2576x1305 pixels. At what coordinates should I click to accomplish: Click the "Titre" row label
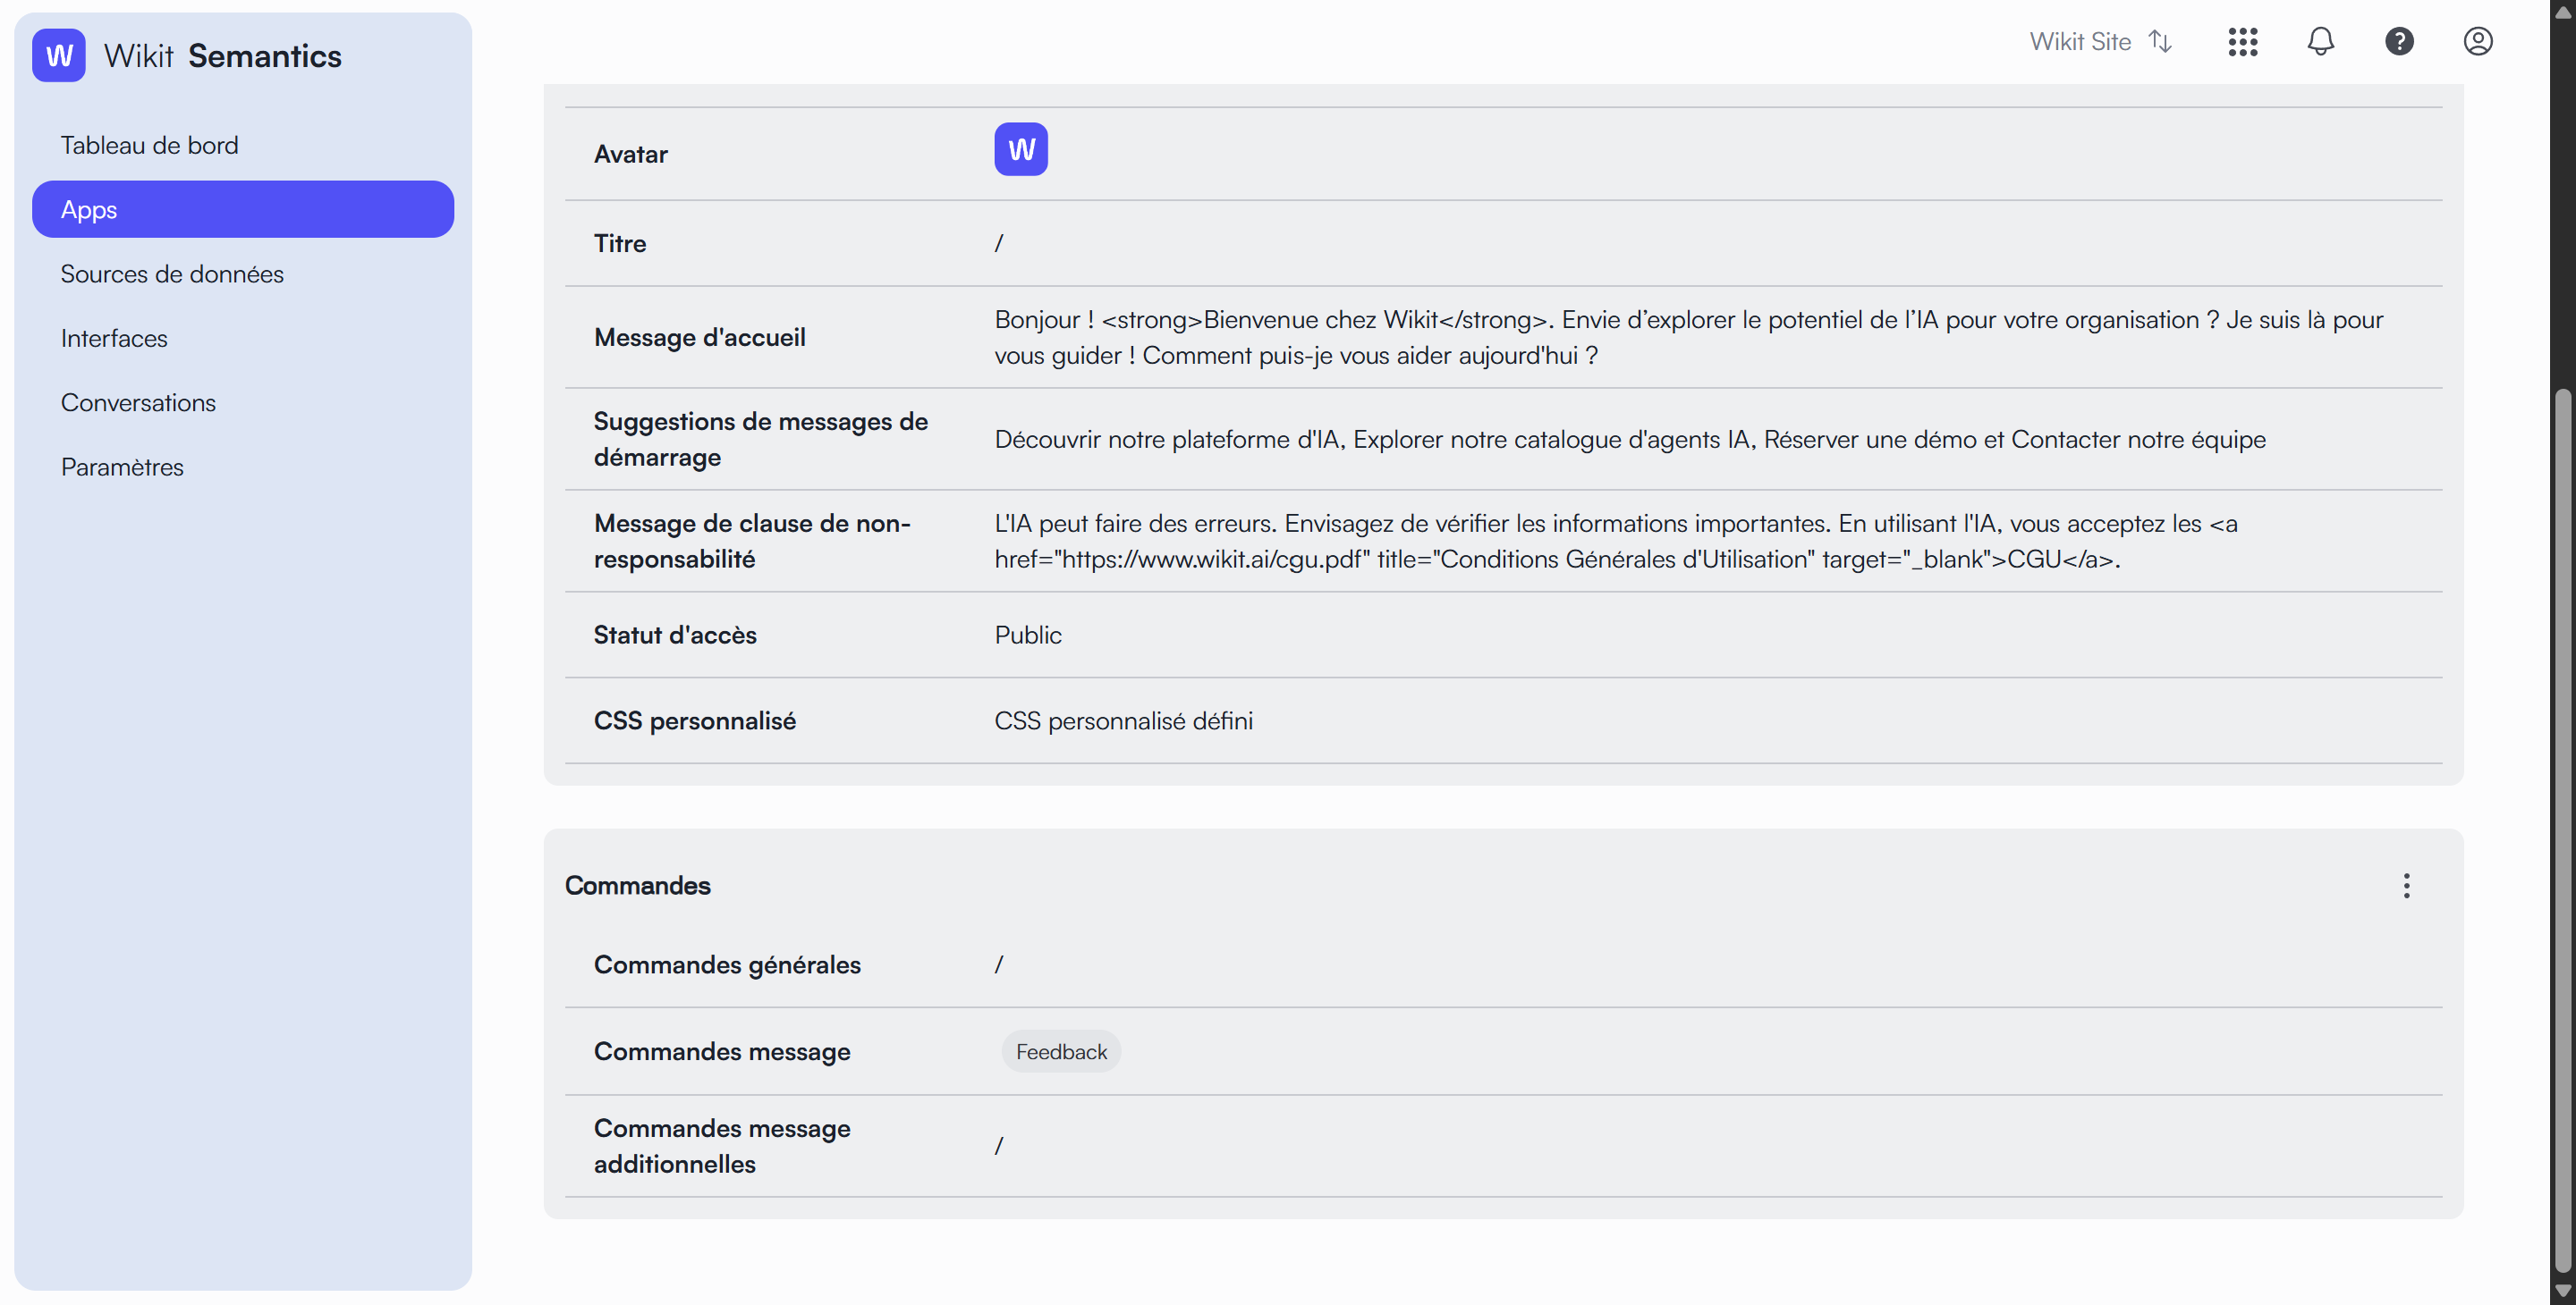(620, 244)
